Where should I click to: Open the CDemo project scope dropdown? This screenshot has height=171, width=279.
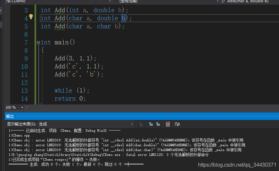(58, 2)
